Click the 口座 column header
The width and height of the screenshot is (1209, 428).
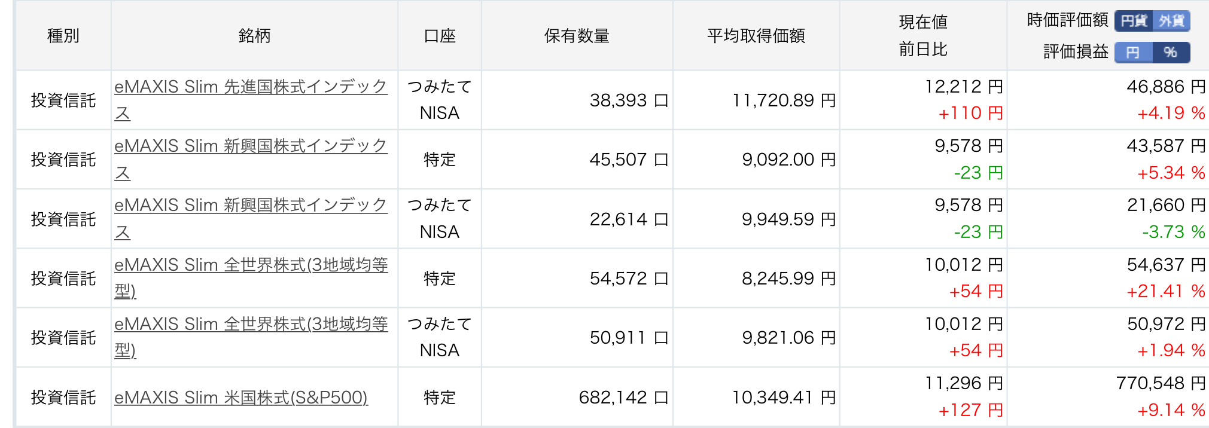point(440,36)
